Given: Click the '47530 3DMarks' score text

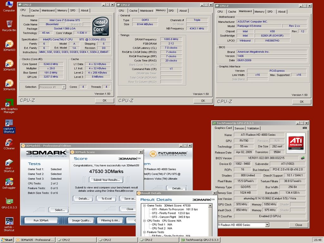Looking at the screenshot, I should (x=106, y=171).
